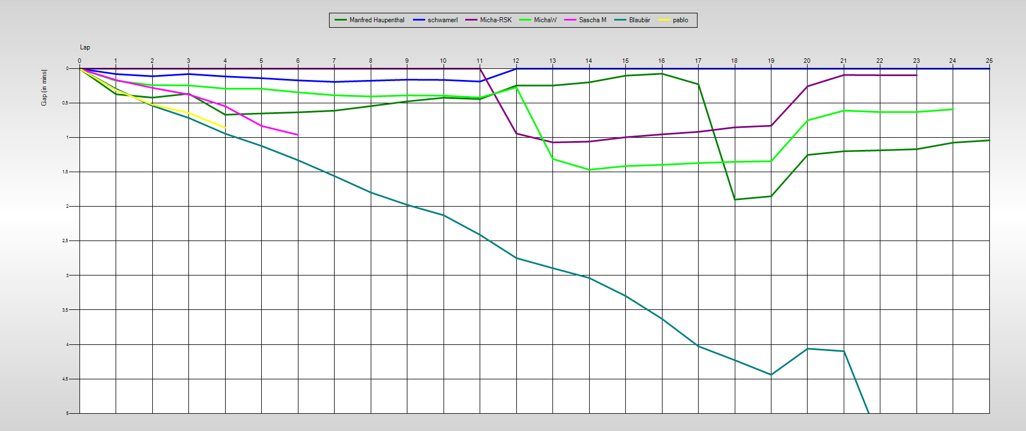
Task: Click the 0.5 gap axis label
Action: (x=65, y=103)
